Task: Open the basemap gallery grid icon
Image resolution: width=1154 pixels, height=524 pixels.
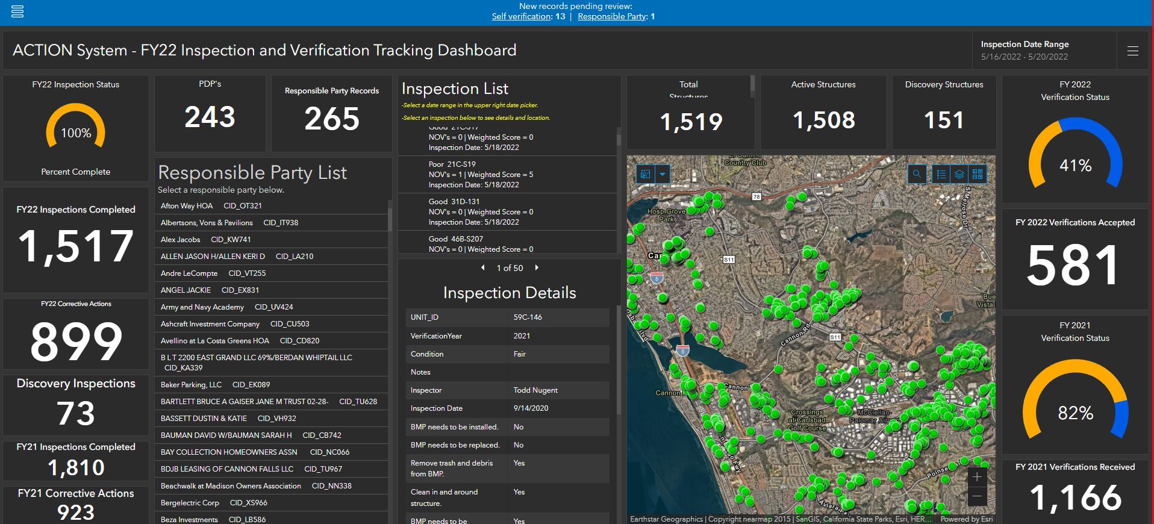Action: tap(978, 175)
